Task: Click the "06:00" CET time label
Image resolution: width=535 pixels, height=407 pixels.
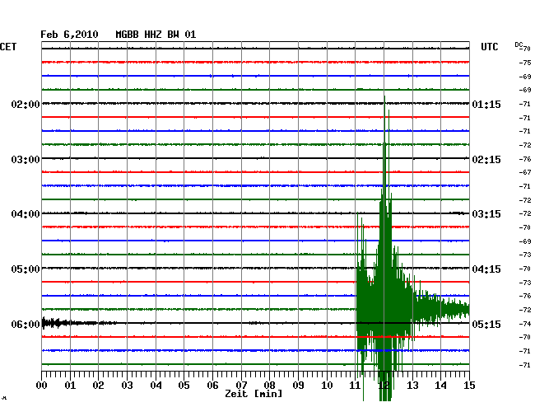Action: 26,324
